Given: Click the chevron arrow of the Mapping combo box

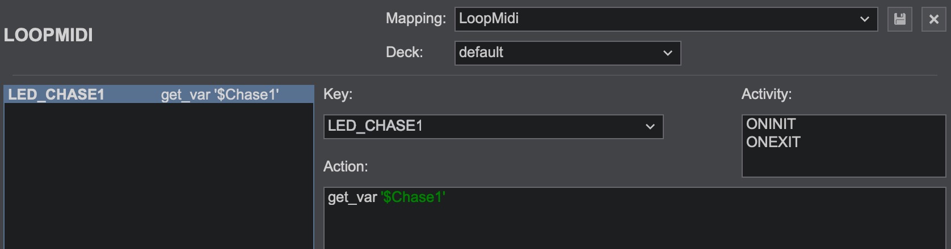Looking at the screenshot, I should coord(864,19).
